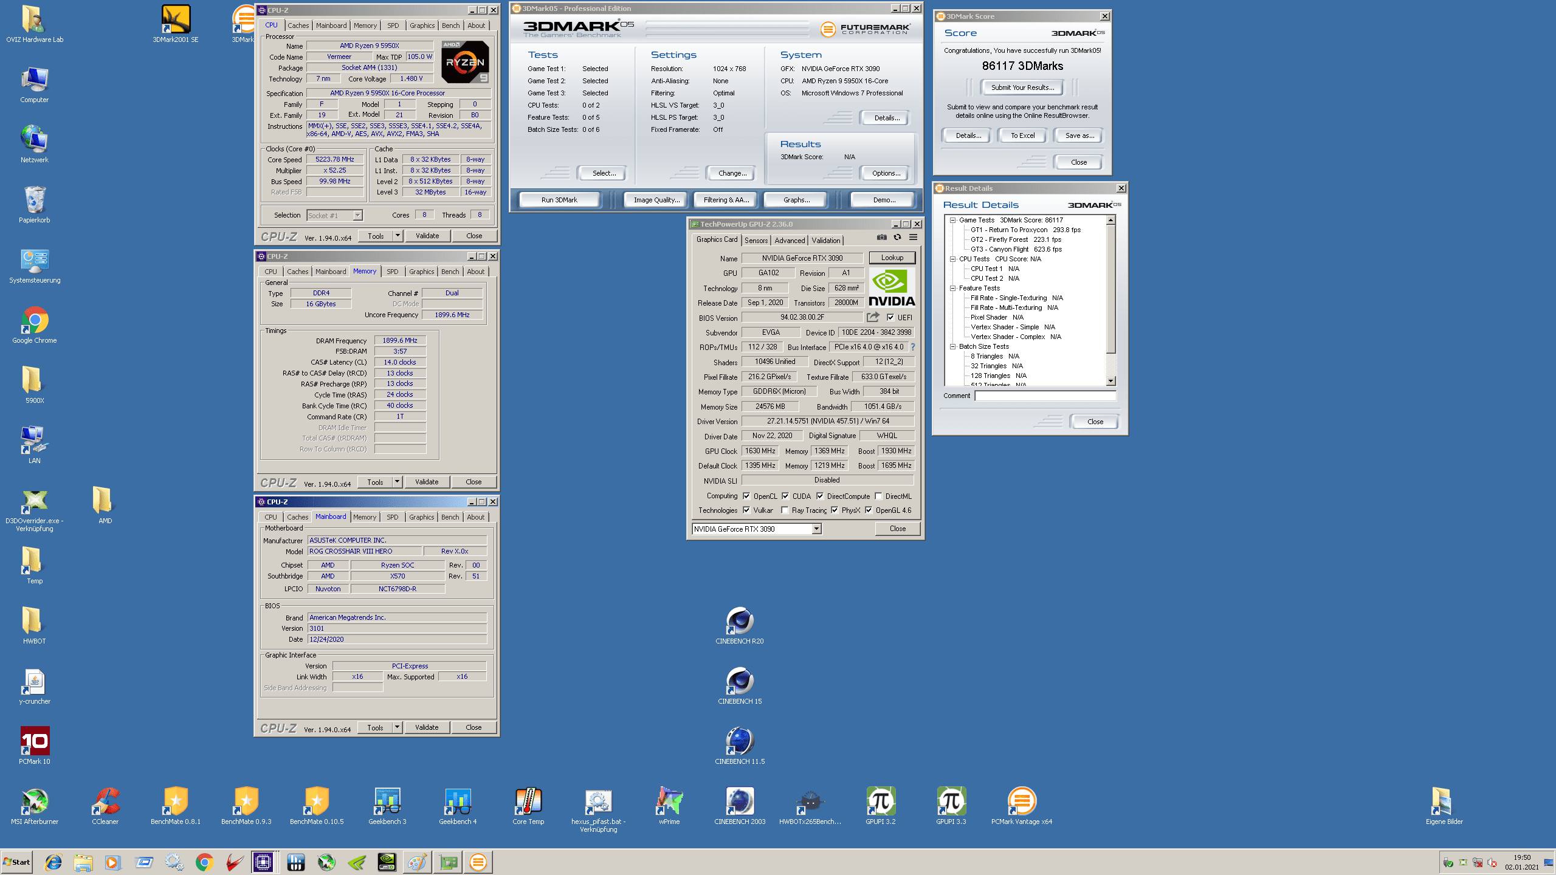Open Tools dropdown arrow in CPU-Z Mainboard window

pos(397,727)
